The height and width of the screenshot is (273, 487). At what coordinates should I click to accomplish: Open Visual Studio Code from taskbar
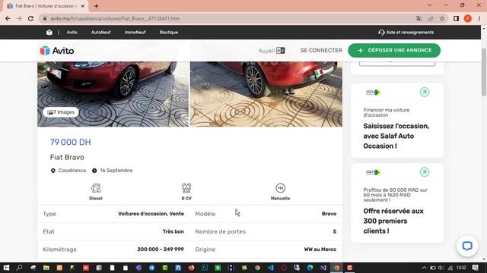pos(271,268)
